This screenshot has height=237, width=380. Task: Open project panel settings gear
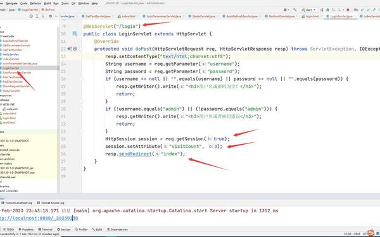(x=51, y=16)
